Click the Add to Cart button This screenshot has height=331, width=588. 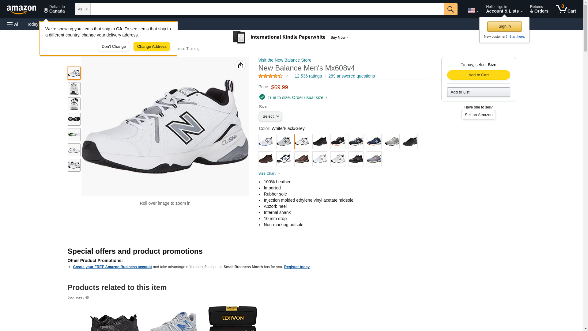coord(478,75)
